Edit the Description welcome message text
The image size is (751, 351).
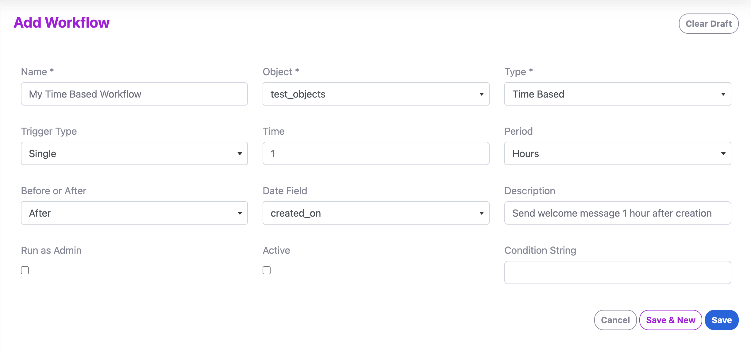coord(618,213)
